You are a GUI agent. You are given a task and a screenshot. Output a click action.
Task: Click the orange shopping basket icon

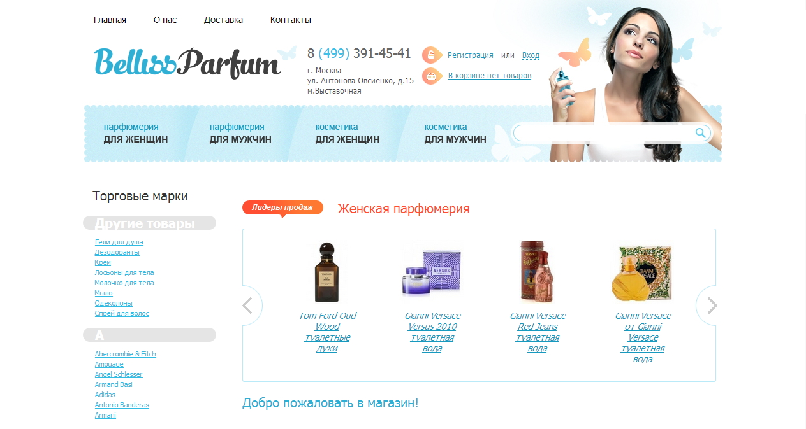432,76
